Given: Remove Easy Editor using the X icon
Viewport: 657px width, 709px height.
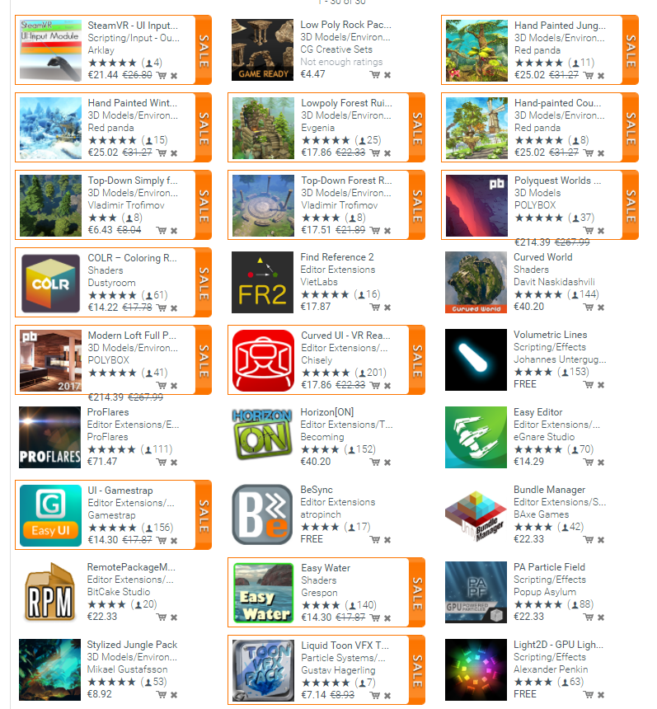Looking at the screenshot, I should pos(601,462).
